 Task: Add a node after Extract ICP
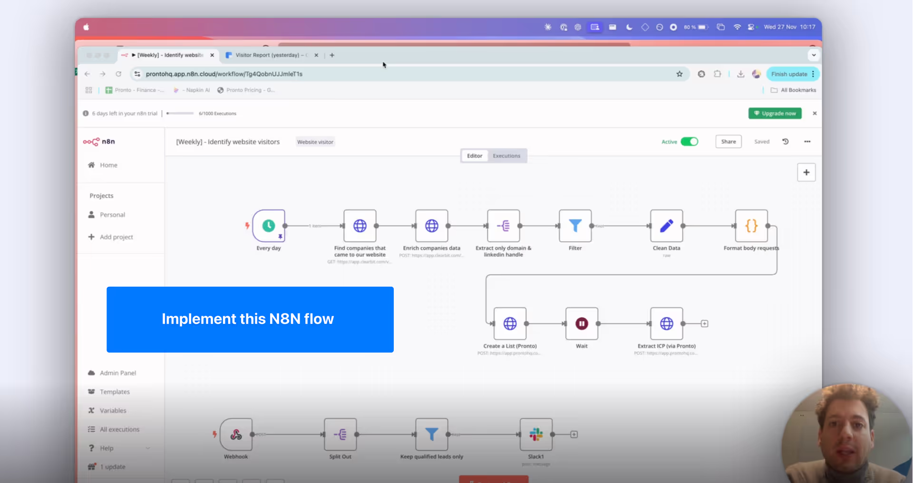pyautogui.click(x=705, y=323)
